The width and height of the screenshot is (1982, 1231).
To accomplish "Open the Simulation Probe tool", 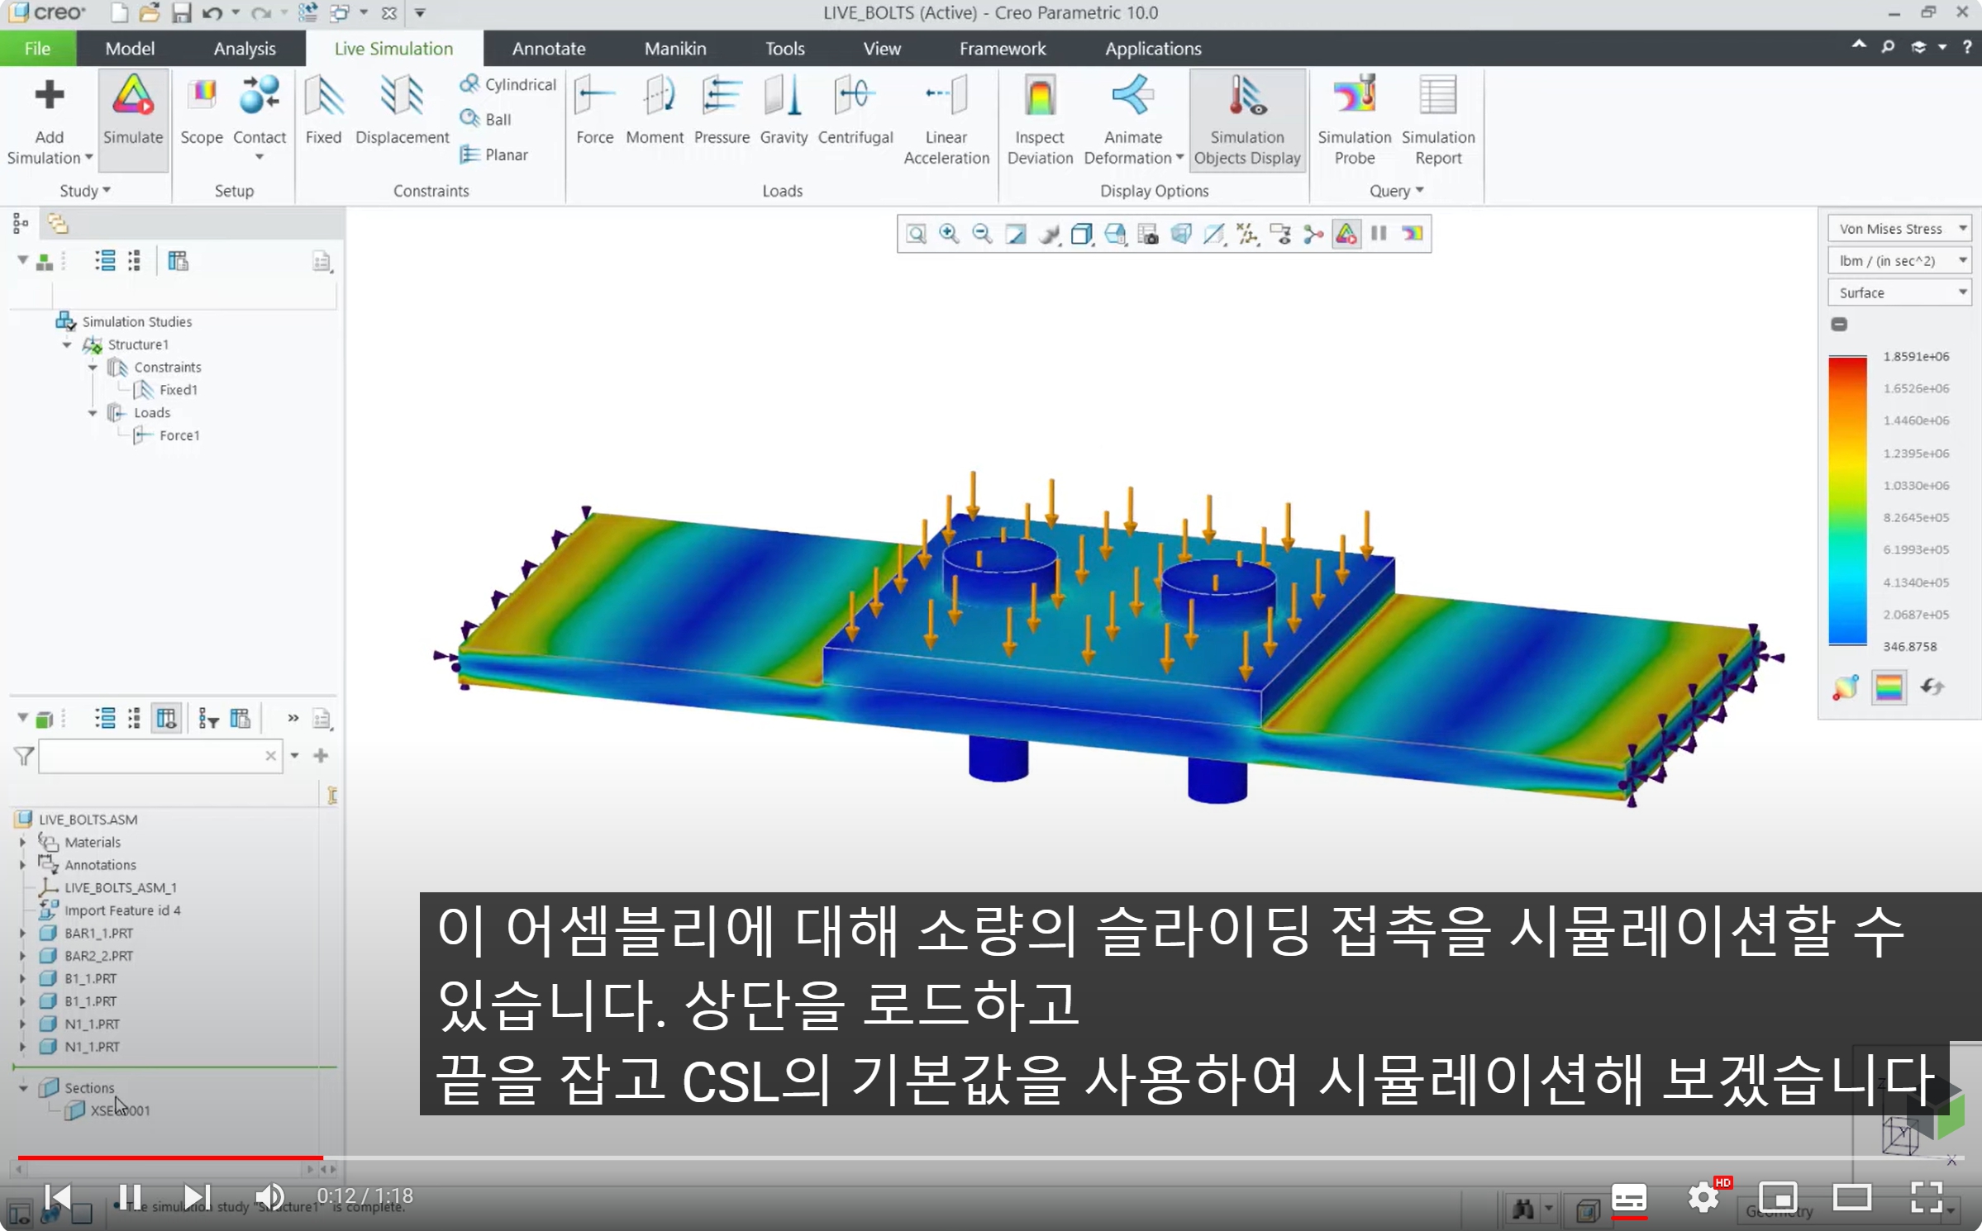I will click(1354, 121).
